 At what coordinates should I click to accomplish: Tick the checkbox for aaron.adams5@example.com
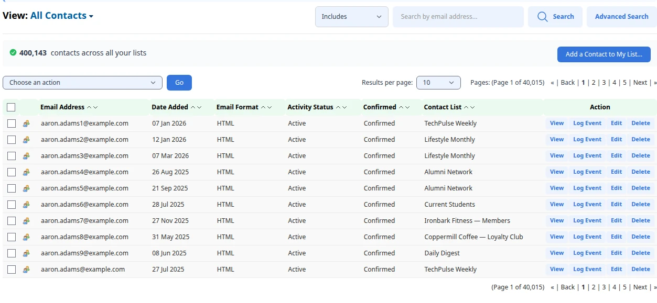click(x=12, y=188)
